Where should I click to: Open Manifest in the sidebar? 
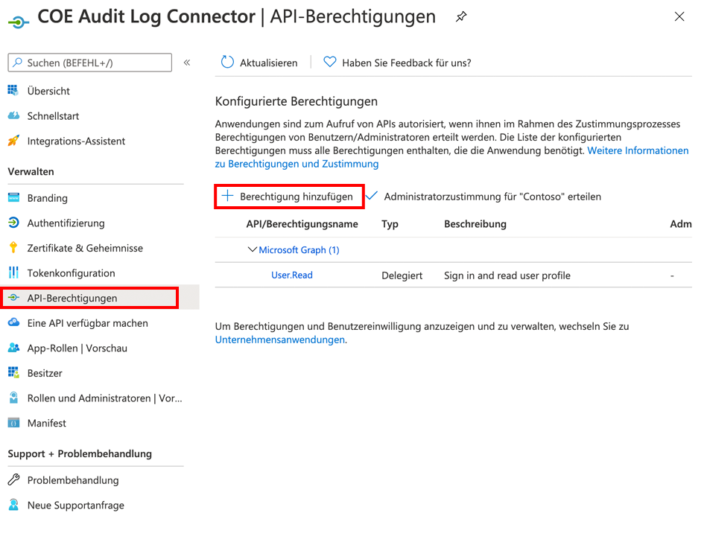click(46, 424)
